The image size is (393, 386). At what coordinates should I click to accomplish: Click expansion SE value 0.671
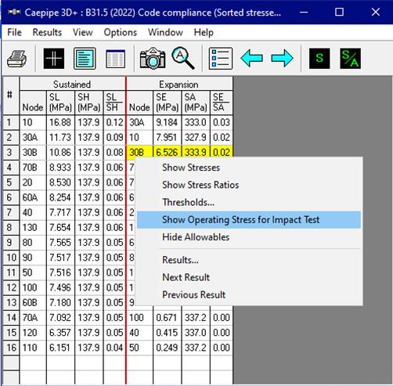[167, 318]
